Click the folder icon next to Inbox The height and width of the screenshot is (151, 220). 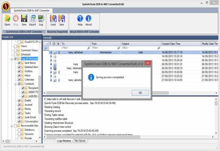pos(22,75)
